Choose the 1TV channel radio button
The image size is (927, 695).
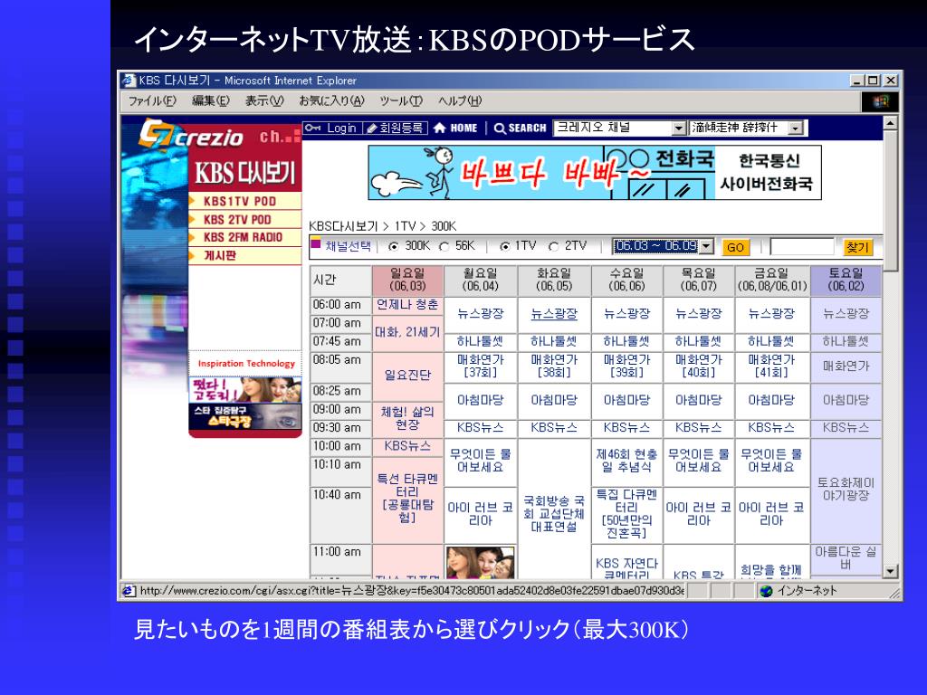click(x=504, y=247)
